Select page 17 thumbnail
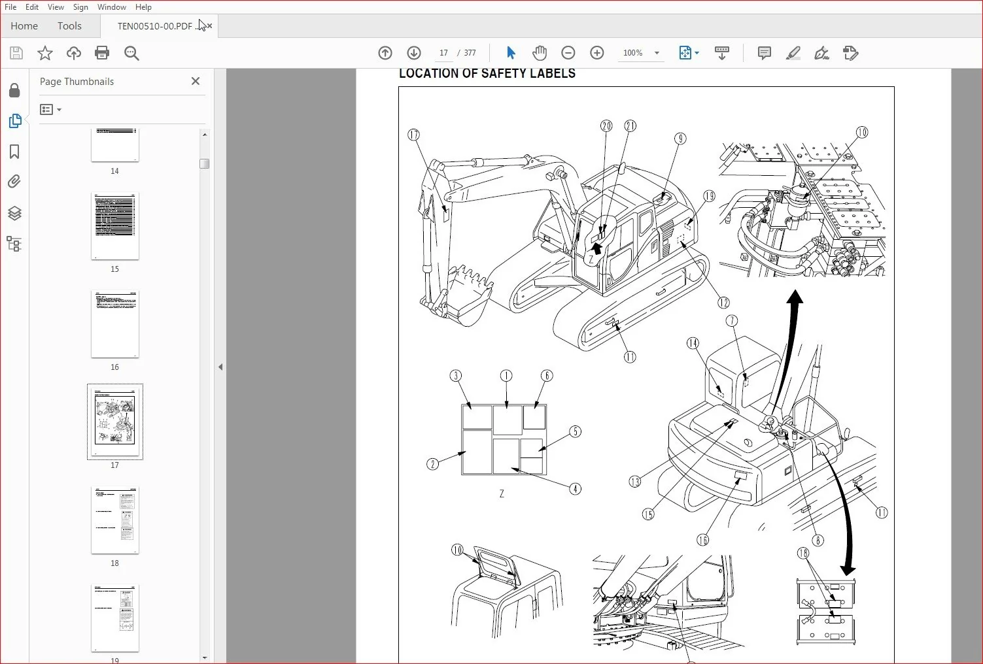Viewport: 983px width, 664px height. [114, 422]
